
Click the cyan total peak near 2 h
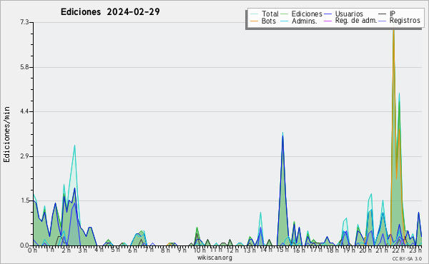point(74,146)
